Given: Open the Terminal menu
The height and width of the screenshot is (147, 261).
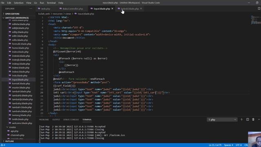Looking at the screenshot, I should pyautogui.click(x=51, y=3).
